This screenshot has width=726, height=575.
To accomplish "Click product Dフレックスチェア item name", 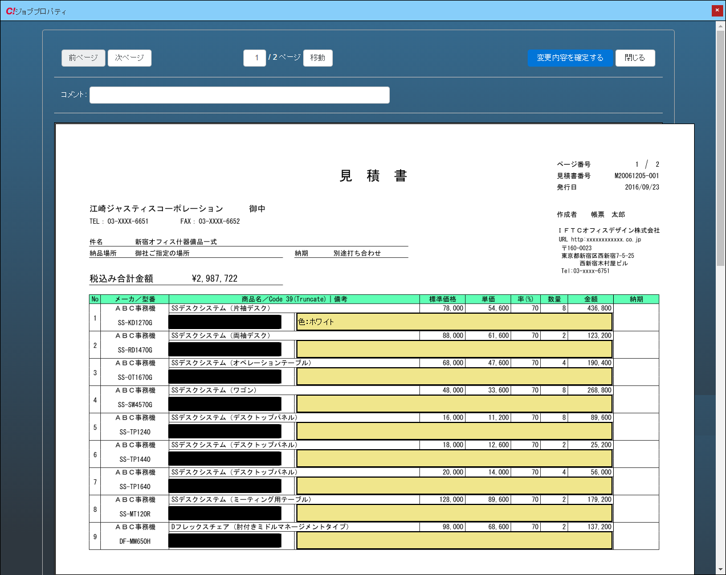I will click(260, 527).
